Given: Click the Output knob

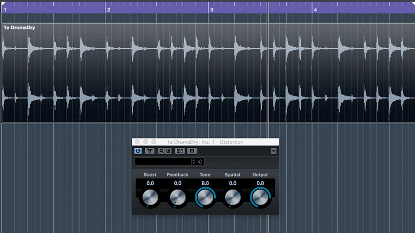Looking at the screenshot, I should click(x=260, y=197).
